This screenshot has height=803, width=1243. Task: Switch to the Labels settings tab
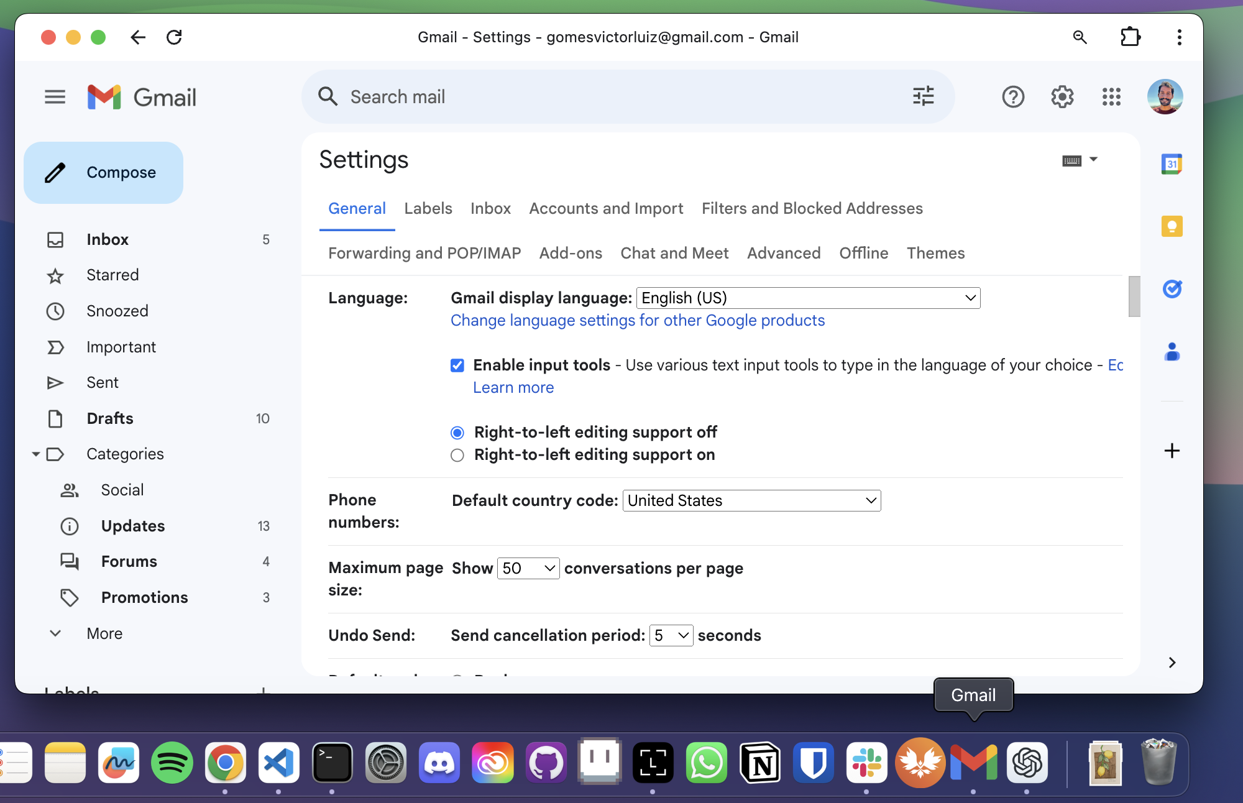pos(428,209)
